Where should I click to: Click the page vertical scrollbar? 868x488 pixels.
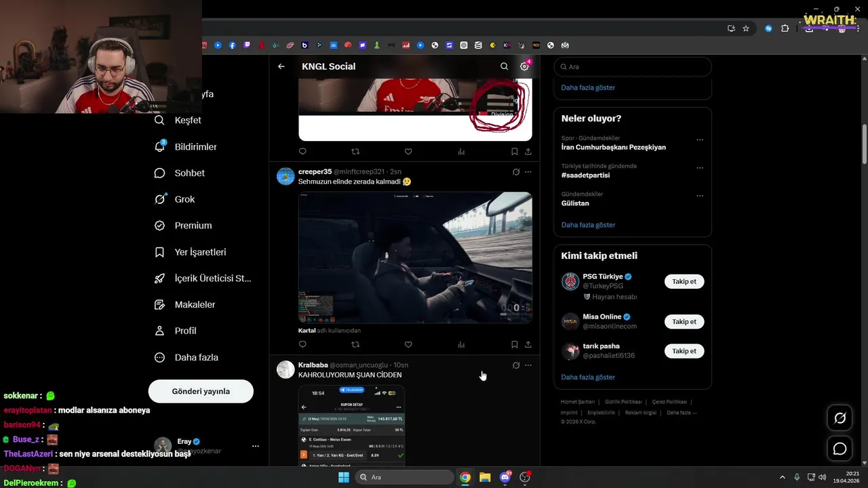tap(864, 144)
